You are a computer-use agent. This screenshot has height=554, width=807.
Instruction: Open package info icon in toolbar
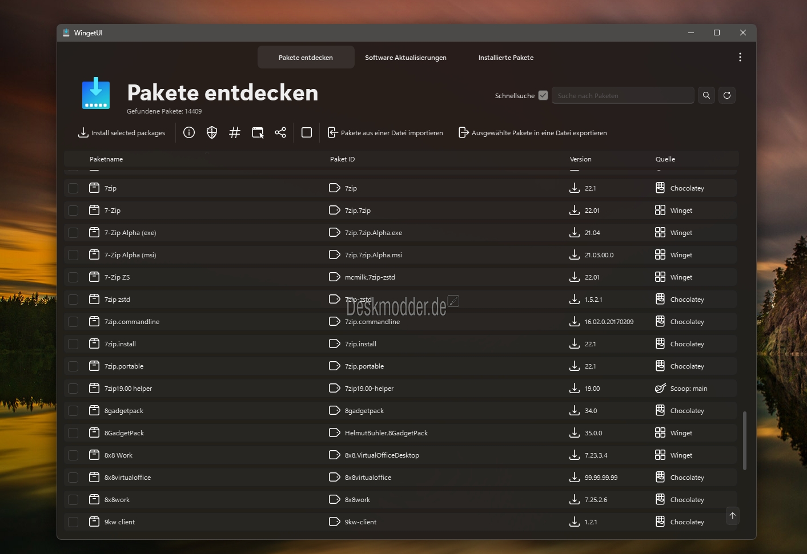tap(189, 132)
